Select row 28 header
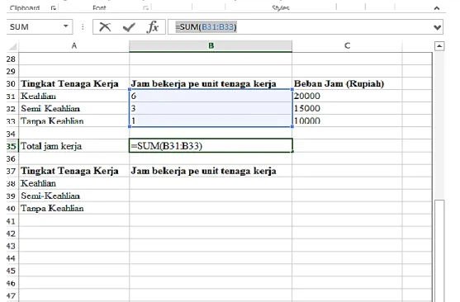 pyautogui.click(x=12, y=59)
